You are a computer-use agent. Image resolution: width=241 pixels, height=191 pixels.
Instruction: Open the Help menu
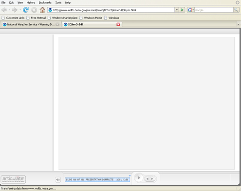pos(68,2)
